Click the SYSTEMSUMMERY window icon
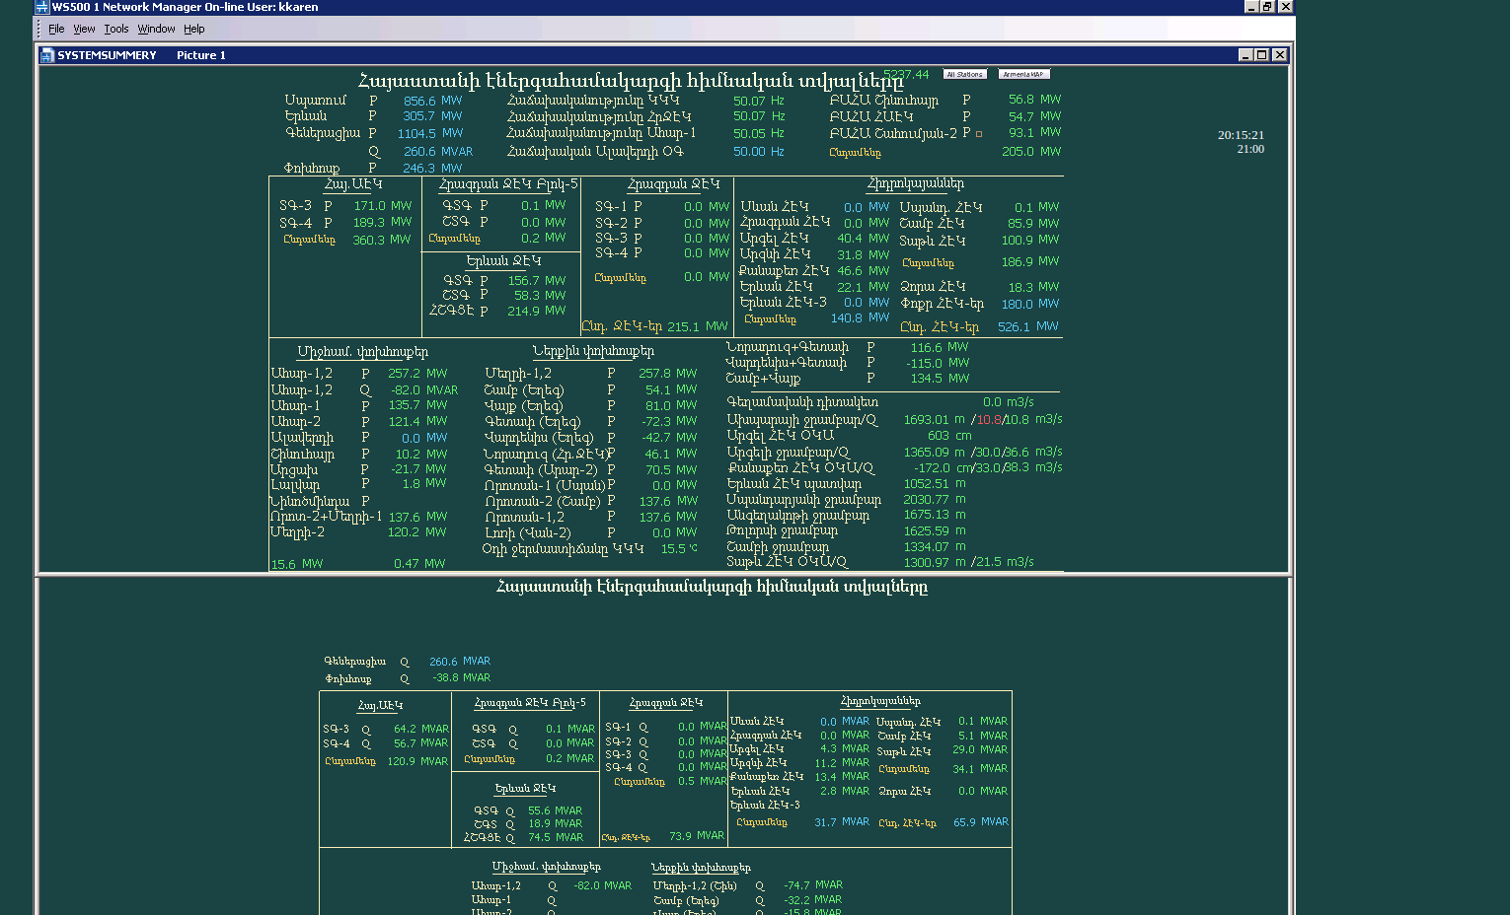This screenshot has width=1510, height=915. coord(46,55)
